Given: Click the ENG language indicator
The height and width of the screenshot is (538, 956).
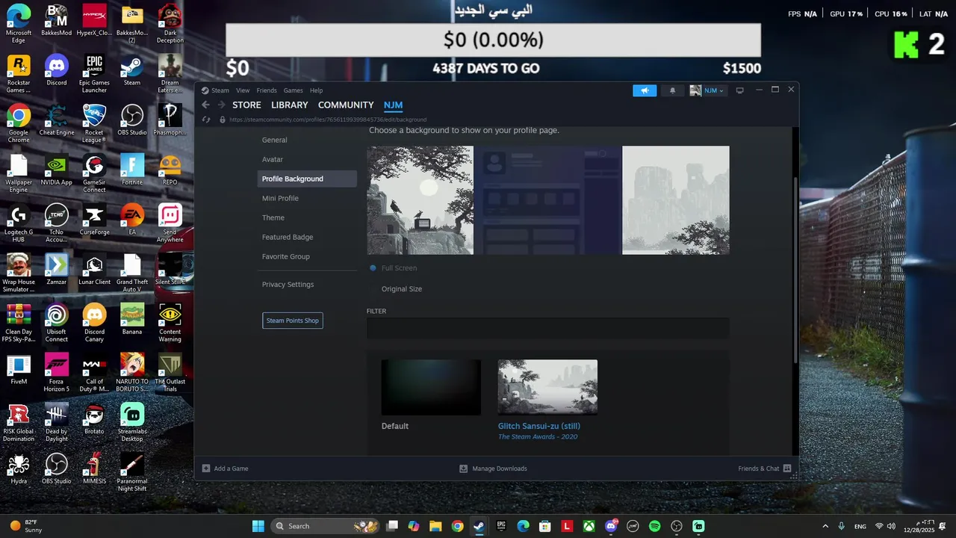Looking at the screenshot, I should (860, 526).
